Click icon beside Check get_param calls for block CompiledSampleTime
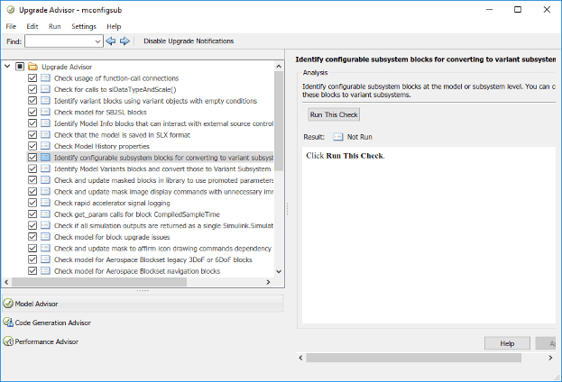The image size is (562, 382). (45, 214)
